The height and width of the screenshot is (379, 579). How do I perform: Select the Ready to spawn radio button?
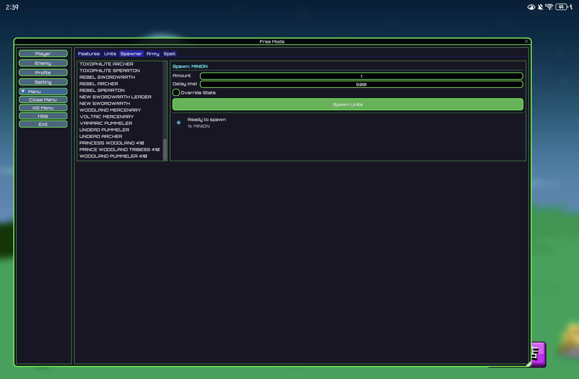tap(179, 123)
